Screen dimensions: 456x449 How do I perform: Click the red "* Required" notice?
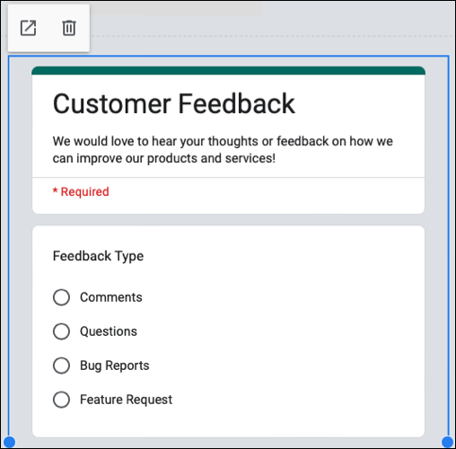[81, 191]
